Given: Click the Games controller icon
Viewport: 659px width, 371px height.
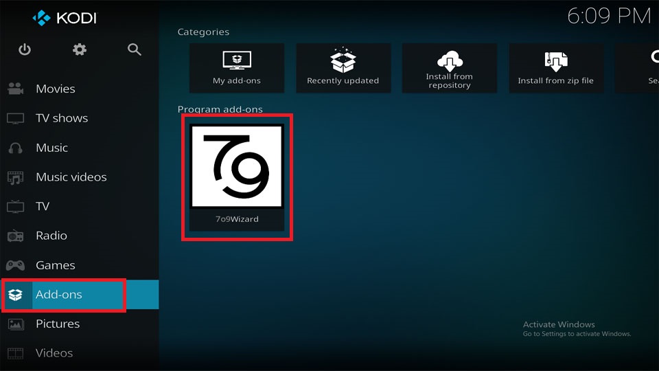Looking at the screenshot, I should tap(16, 265).
